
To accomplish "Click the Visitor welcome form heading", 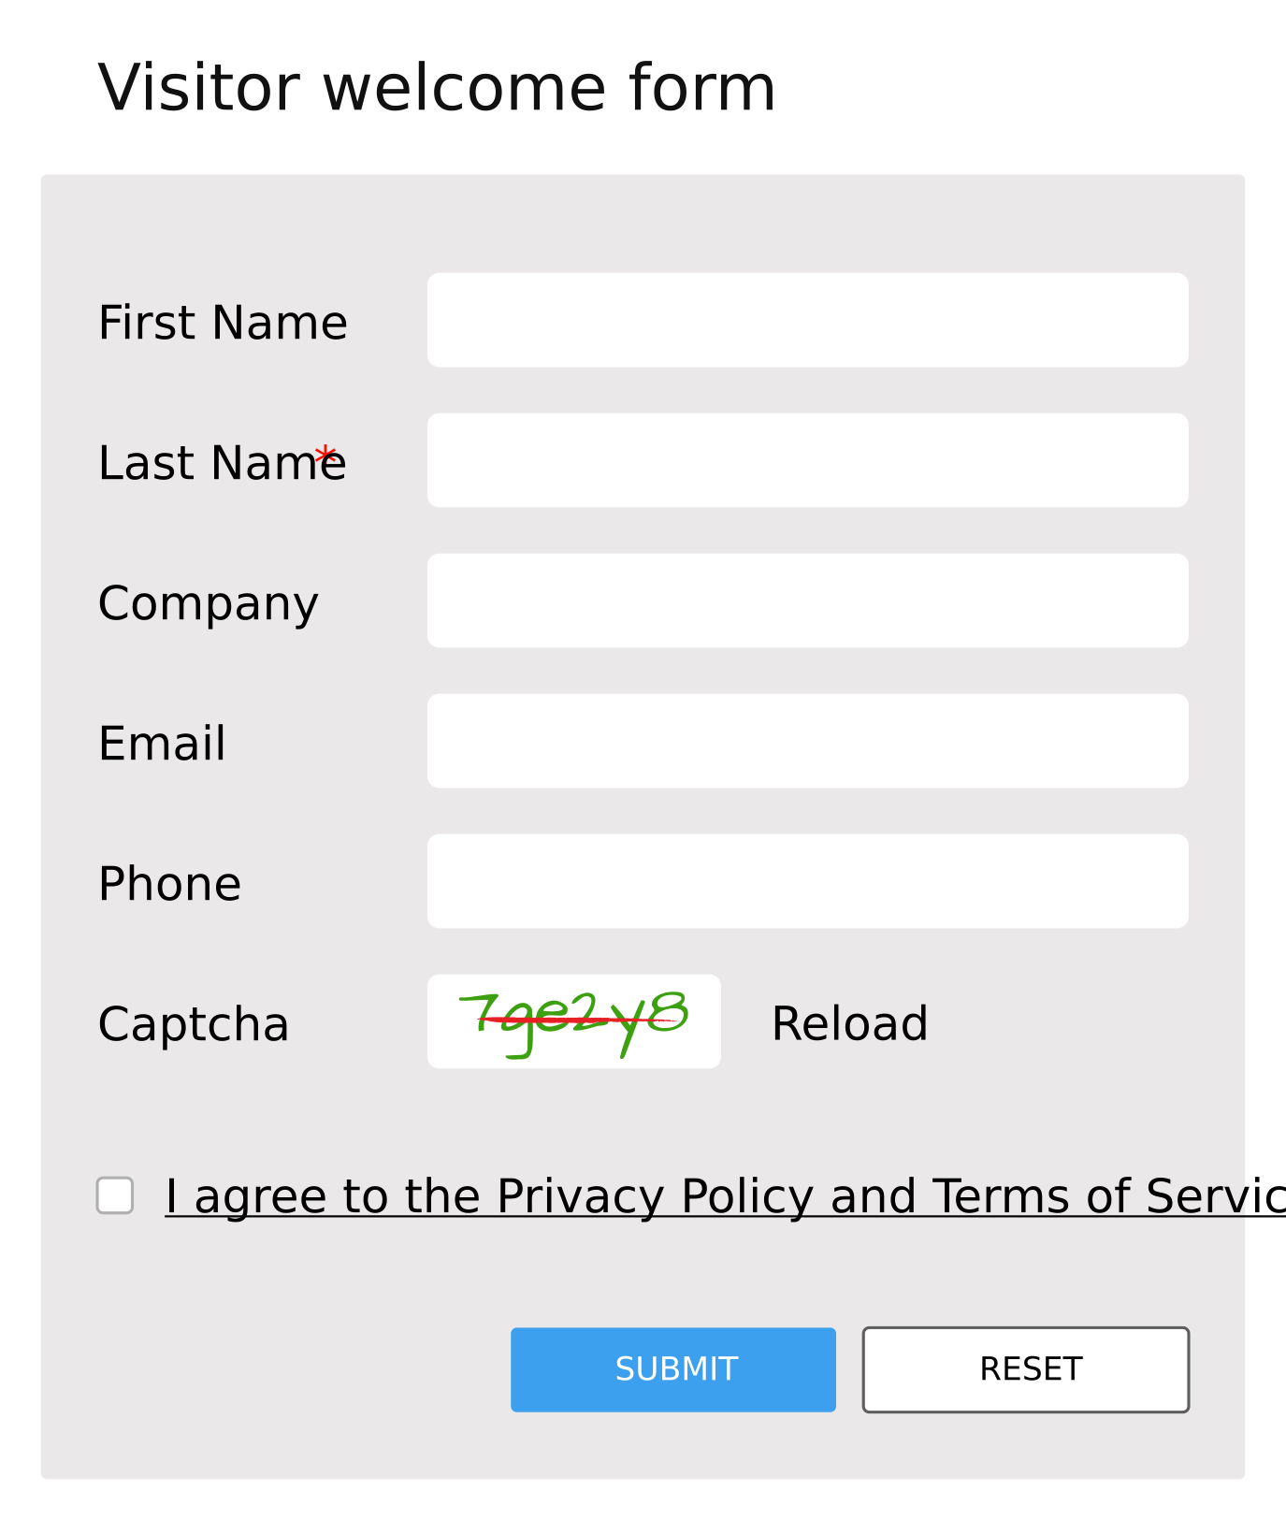I will click(437, 88).
